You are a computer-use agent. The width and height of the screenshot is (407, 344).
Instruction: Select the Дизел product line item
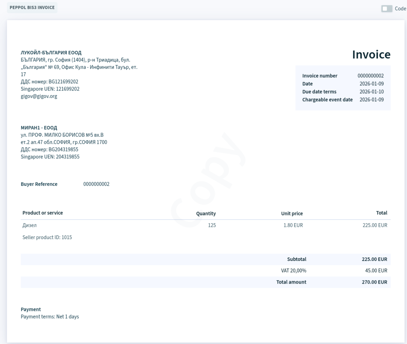pos(29,225)
